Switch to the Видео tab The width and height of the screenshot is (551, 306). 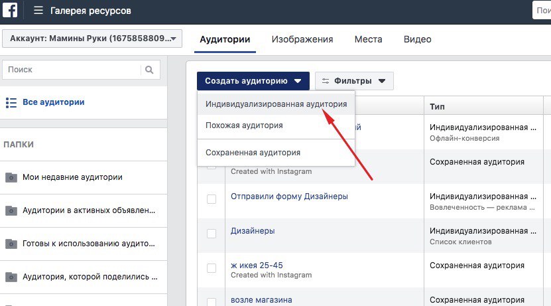click(418, 39)
